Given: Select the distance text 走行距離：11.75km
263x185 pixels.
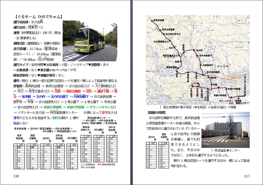Looking at the screenshot, I should click(x=27, y=49).
